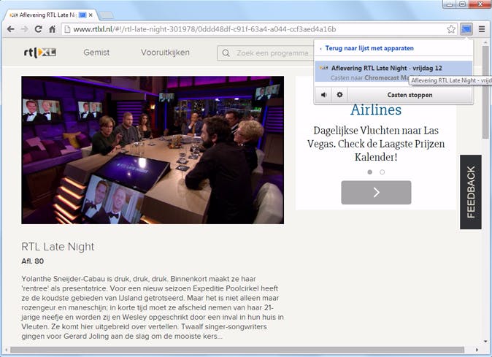Screen dimensions: 492x357
Task: Open cast settings gear icon
Action: point(339,95)
